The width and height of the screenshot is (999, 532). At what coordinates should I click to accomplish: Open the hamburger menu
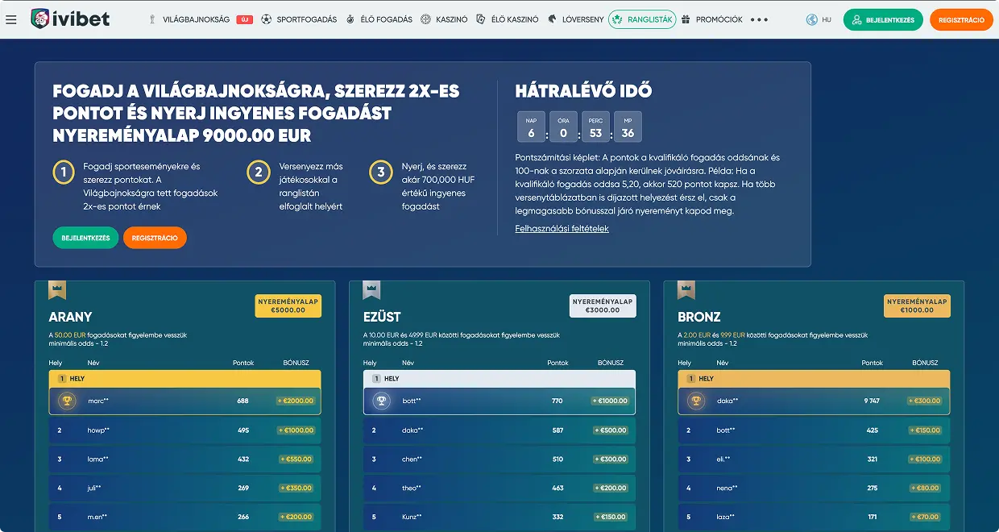click(10, 19)
